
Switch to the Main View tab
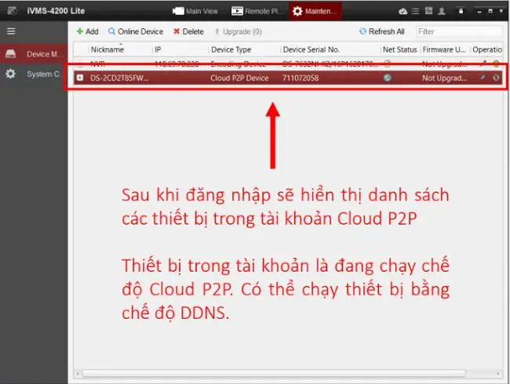pos(195,11)
